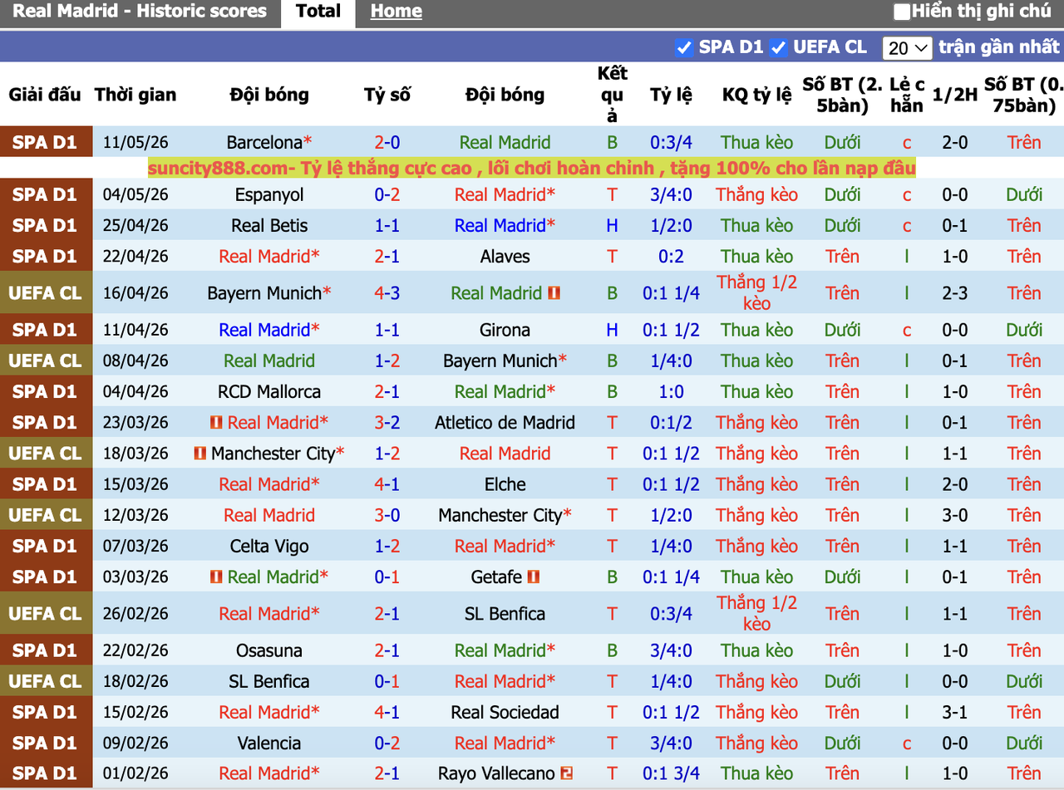This screenshot has width=1064, height=790.
Task: Open the RCD Mallorca team link
Action: pyautogui.click(x=269, y=392)
